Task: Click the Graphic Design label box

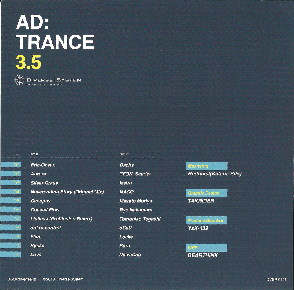Action: 207,193
